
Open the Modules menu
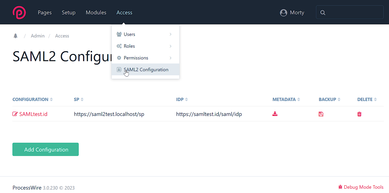(96, 13)
